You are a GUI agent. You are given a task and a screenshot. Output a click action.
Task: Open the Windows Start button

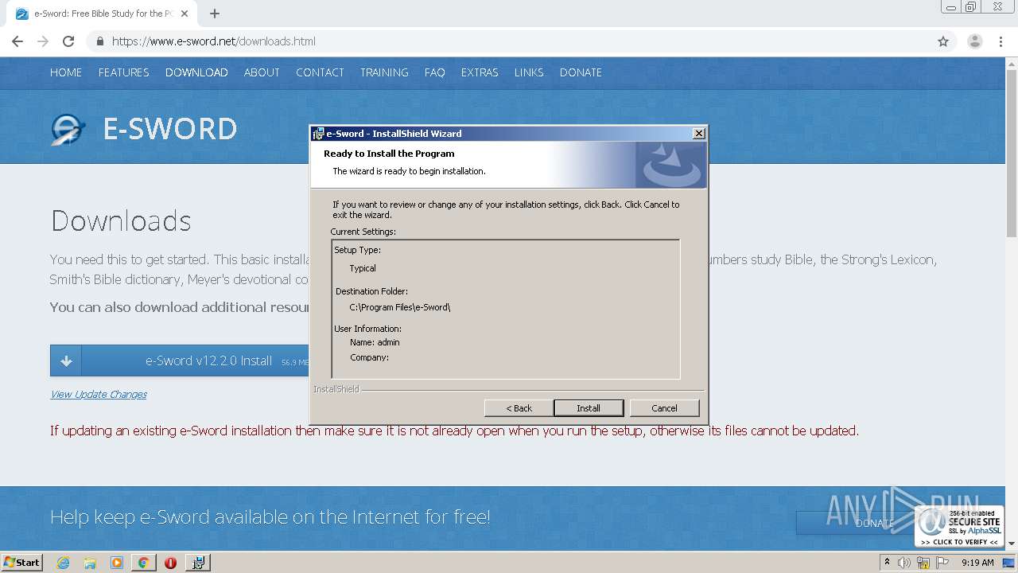pos(22,562)
